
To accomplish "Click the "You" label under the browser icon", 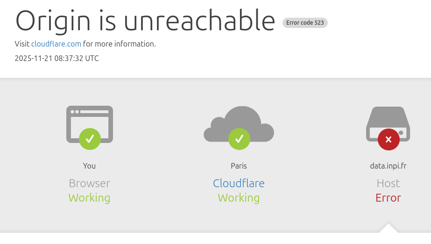I will (89, 166).
